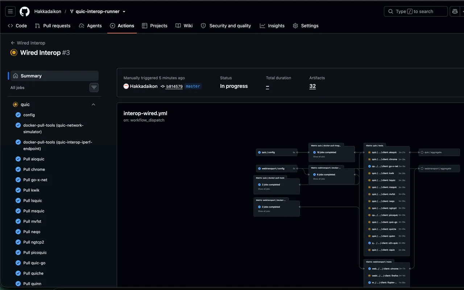Open the quic / config graph node
The width and height of the screenshot is (464, 290).
(276, 152)
